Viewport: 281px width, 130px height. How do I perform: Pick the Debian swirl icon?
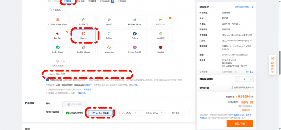pyautogui.click(x=109, y=34)
